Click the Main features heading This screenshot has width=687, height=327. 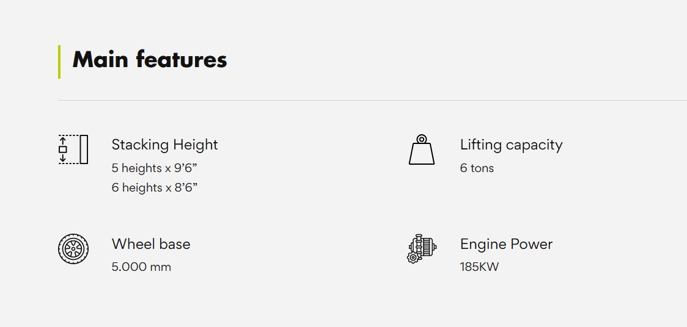pyautogui.click(x=150, y=60)
